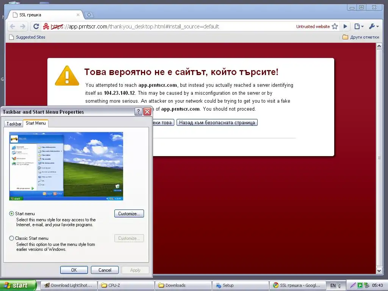Viewport: 388px width, 291px height.
Task: Switch to Download LightShot taskbar item
Action: pyautogui.click(x=69, y=285)
